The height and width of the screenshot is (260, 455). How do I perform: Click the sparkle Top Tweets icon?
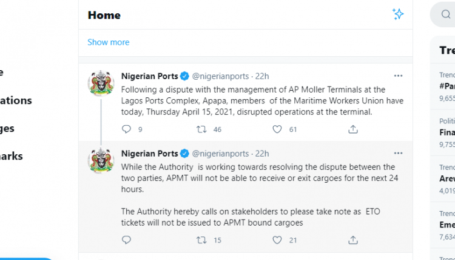pyautogui.click(x=398, y=15)
